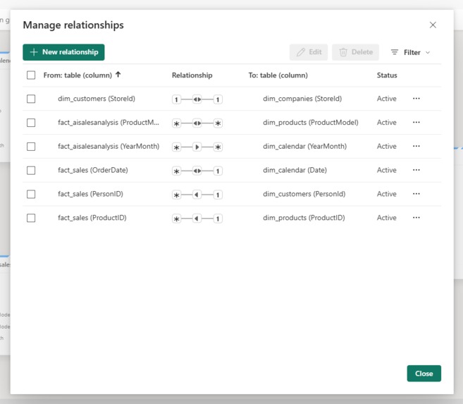Select the fact_aisalesanalysis (ProductM... text

109,123
